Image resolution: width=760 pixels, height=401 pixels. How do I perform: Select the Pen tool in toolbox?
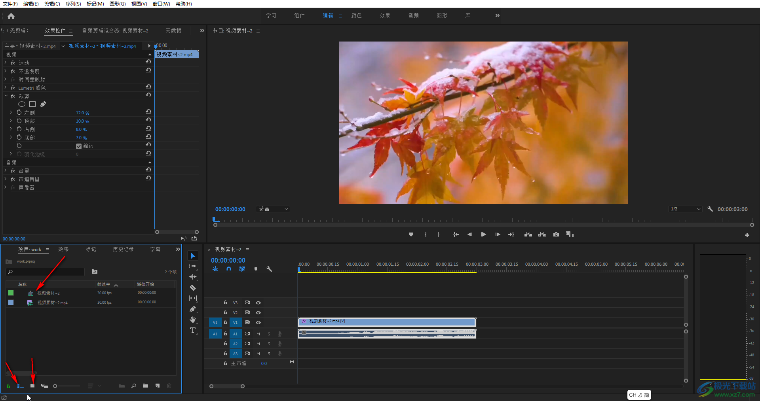click(193, 309)
